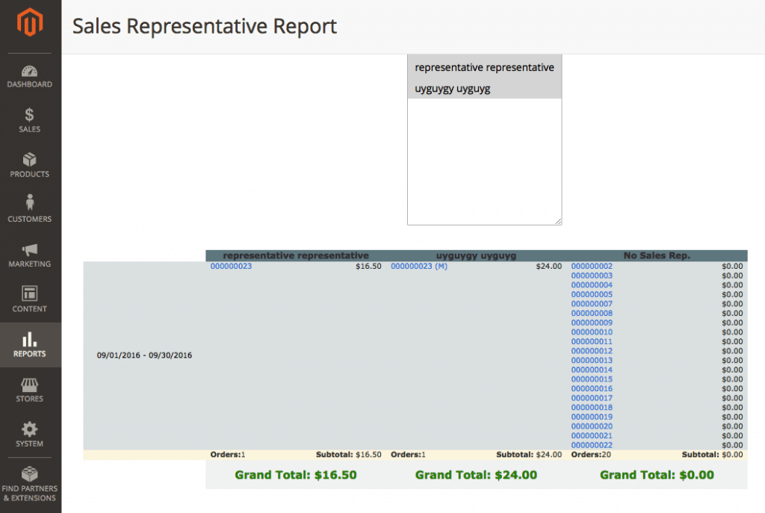Select 'representative representative' in the list box
Image resolution: width=765 pixels, height=513 pixels.
484,67
